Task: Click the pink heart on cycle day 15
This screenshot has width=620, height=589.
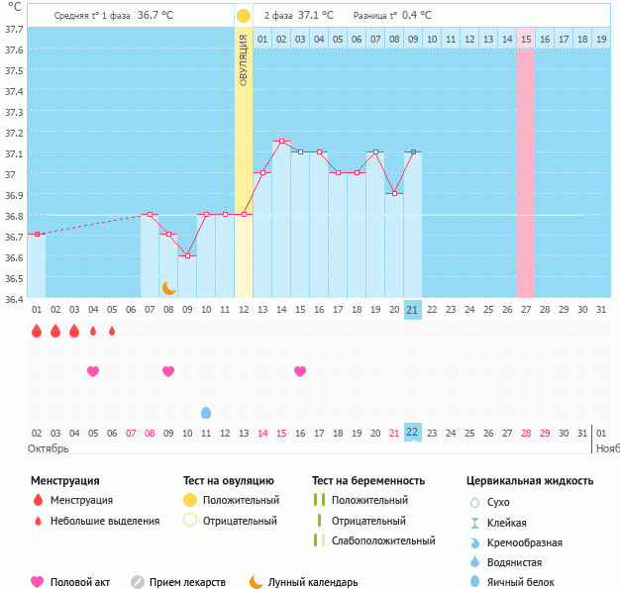Action: pos(300,371)
